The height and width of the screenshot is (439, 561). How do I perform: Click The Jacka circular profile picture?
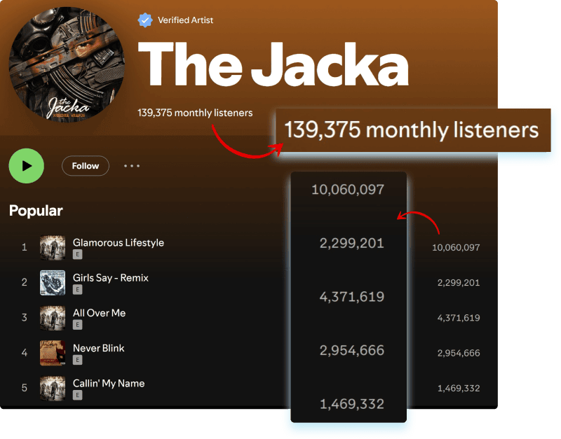(x=67, y=64)
